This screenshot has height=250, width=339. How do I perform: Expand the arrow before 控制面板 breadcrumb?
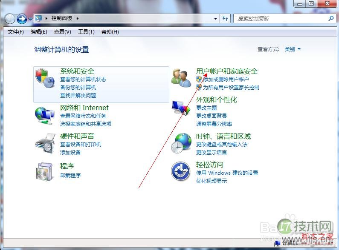click(x=46, y=18)
